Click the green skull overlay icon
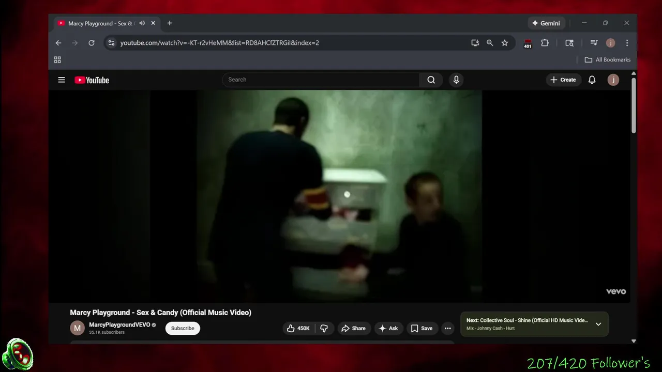Screen dimensions: 662x372 click(18, 355)
